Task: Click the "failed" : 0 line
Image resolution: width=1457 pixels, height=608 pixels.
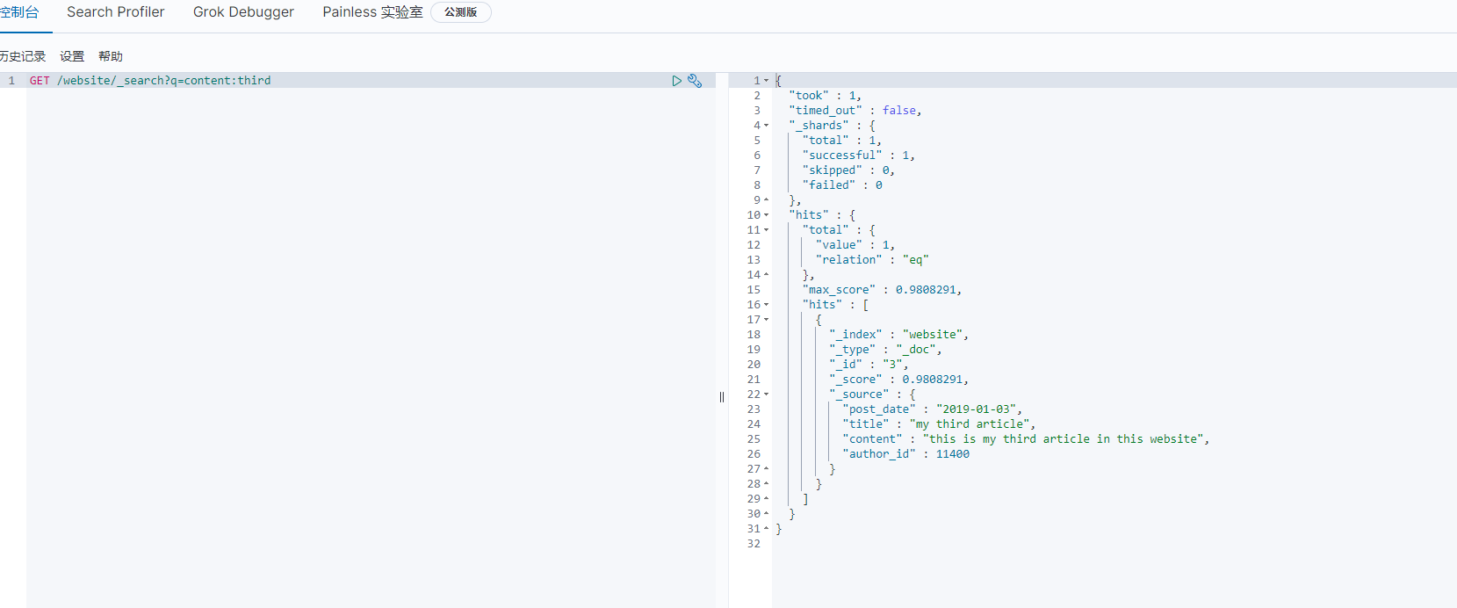Action: click(x=842, y=185)
